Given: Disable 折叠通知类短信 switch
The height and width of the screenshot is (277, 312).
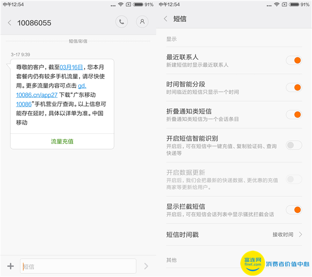Looking at the screenshot, I should pyautogui.click(x=294, y=114).
